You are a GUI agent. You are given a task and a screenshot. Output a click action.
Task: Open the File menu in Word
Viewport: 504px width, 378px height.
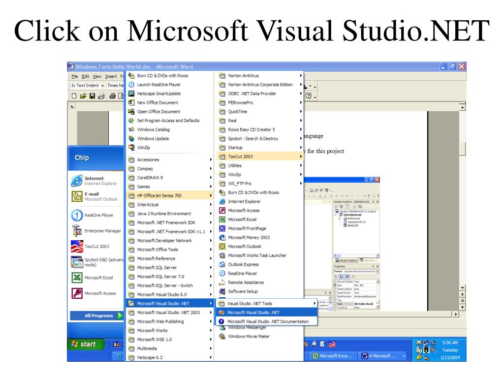point(75,76)
